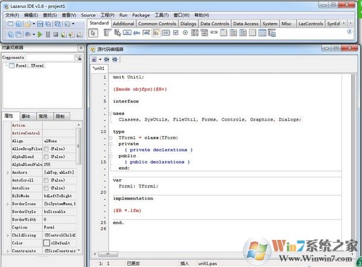Expand the Anchors property
This screenshot has height=267, width=362.
point(8,172)
